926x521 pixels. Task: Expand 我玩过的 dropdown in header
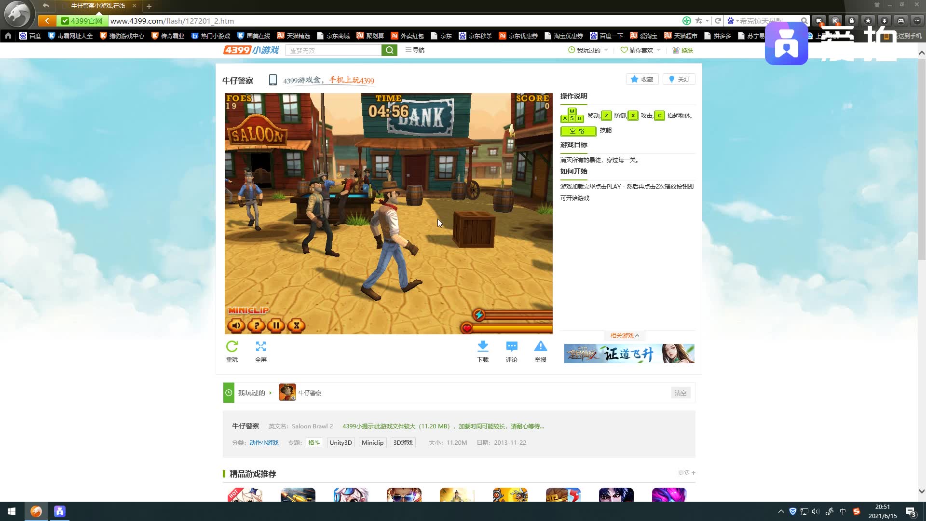tap(588, 50)
